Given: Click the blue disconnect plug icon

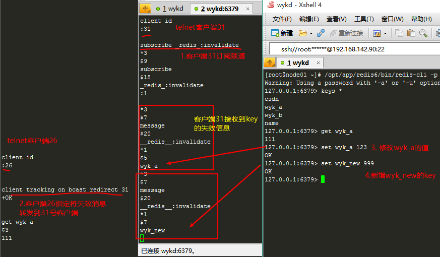Looking at the screenshot, I should point(321,33).
